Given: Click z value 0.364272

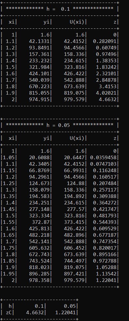Looking at the screenshot, I should point(105,203).
